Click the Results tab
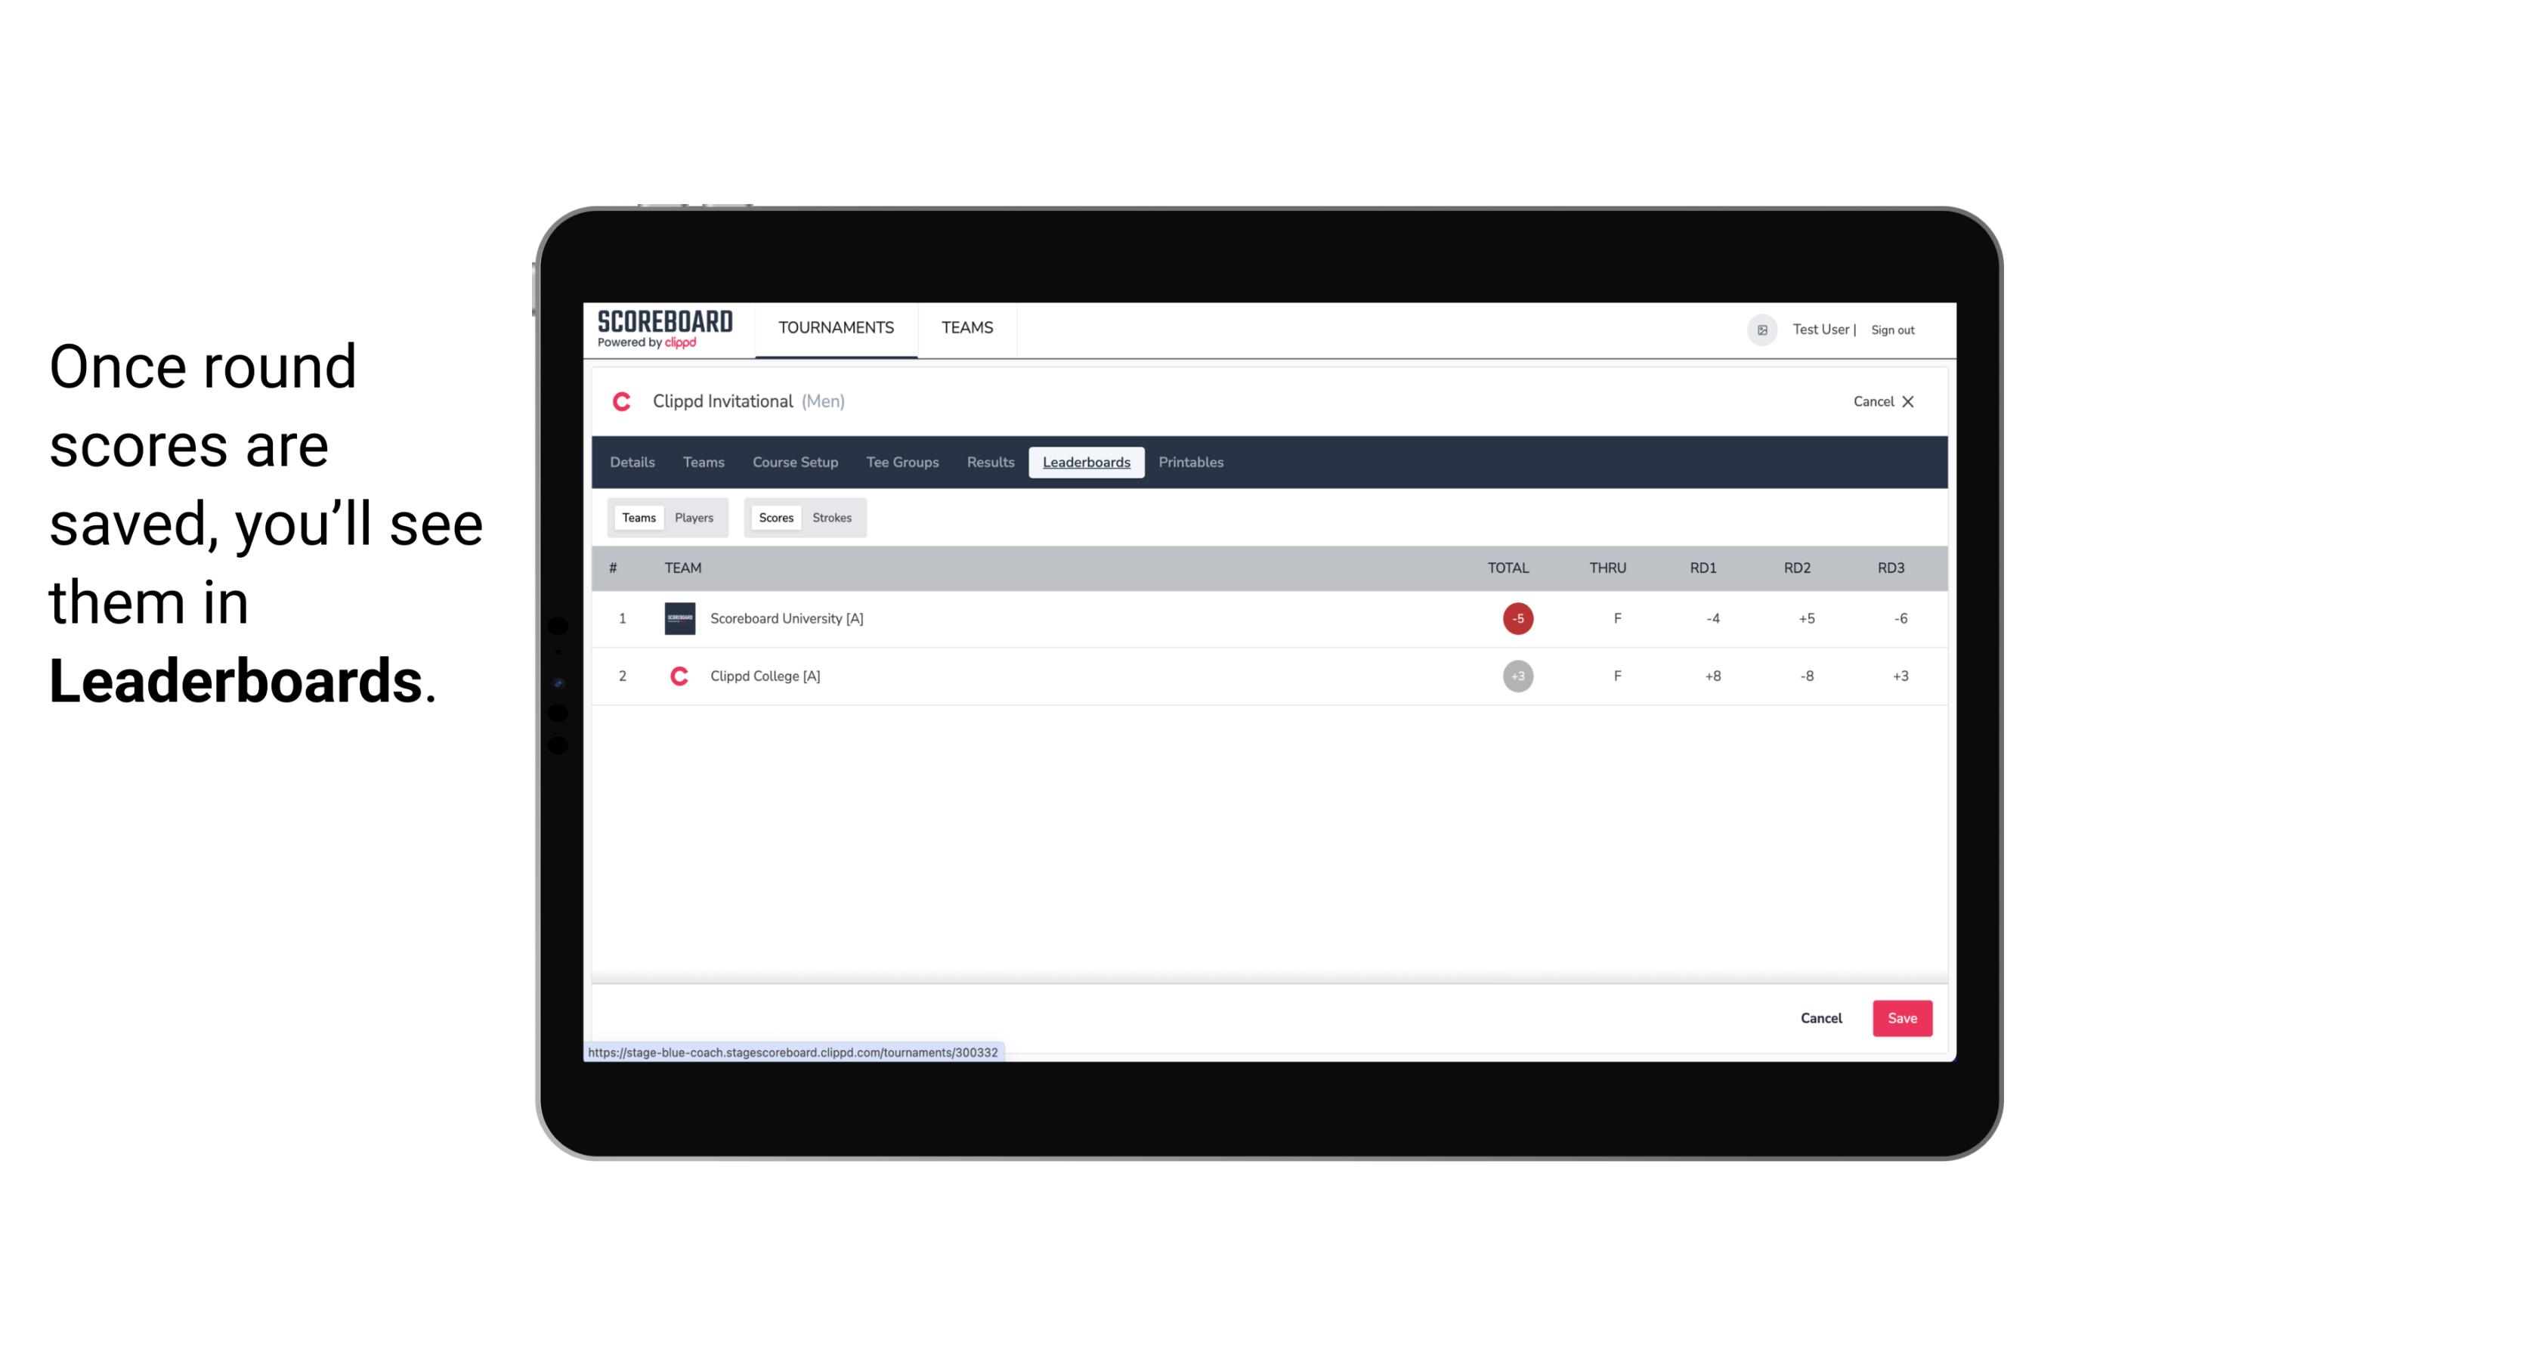 coord(988,463)
